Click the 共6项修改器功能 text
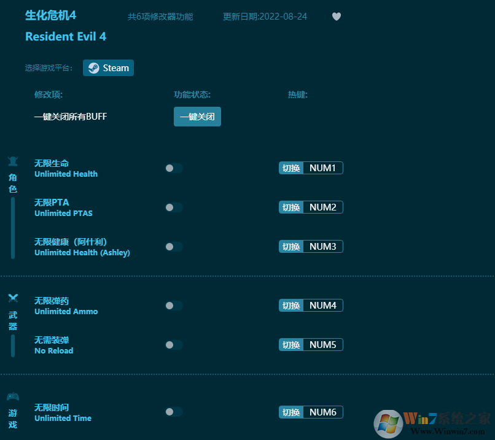The height and width of the screenshot is (440, 495). 160,17
